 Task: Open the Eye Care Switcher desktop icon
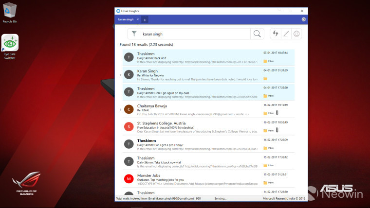[x=10, y=47]
